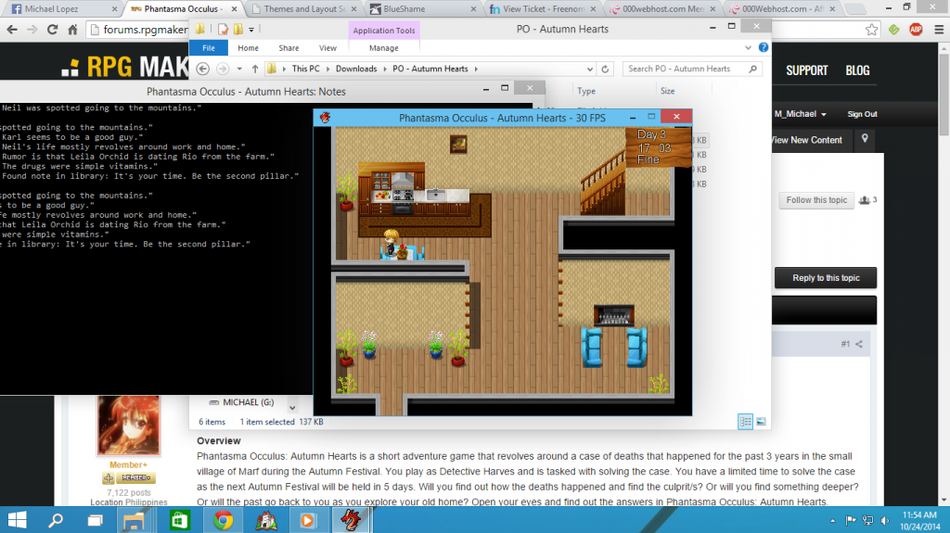Go up one folder level in Explorer
950x533 pixels.
255,69
